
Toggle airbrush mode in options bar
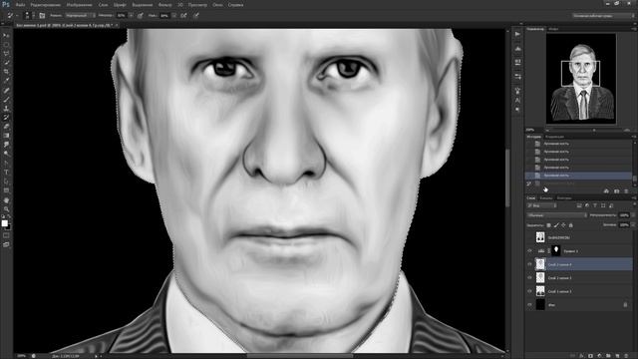[x=183, y=16]
